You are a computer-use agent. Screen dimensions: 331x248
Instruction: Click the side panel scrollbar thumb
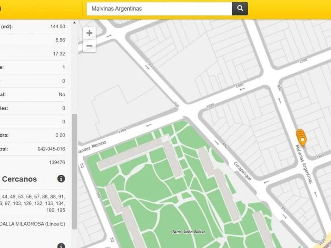(x=74, y=172)
